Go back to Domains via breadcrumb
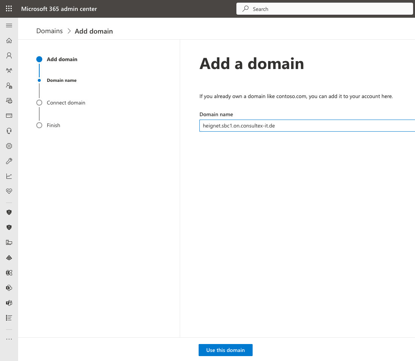Viewport: 415px width, 361px height. 49,31
